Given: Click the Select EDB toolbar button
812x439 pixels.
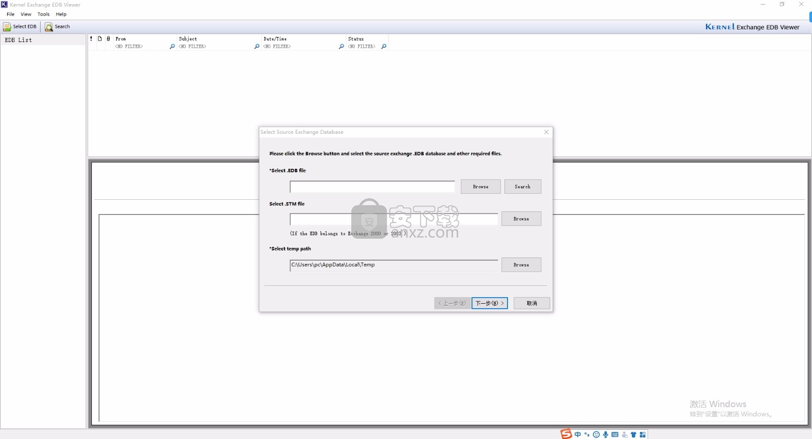Looking at the screenshot, I should [20, 26].
